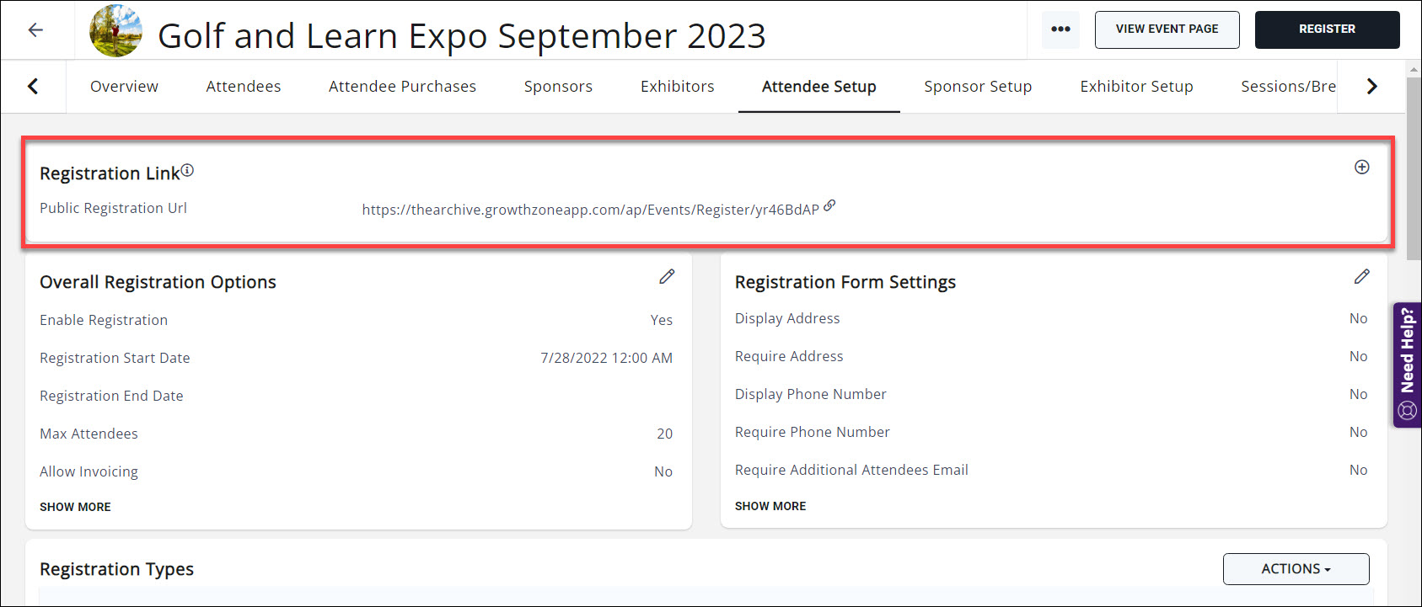This screenshot has height=607, width=1422.
Task: Click the 'Registration Types' heading
Action: point(116,569)
